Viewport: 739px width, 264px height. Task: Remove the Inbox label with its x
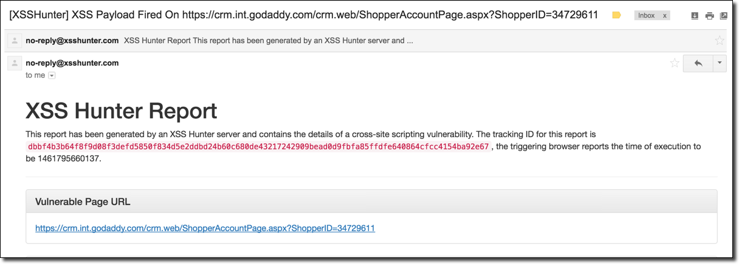[x=664, y=16]
